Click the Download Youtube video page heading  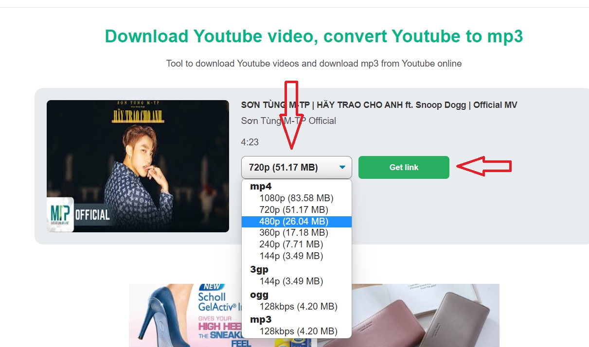pos(314,36)
